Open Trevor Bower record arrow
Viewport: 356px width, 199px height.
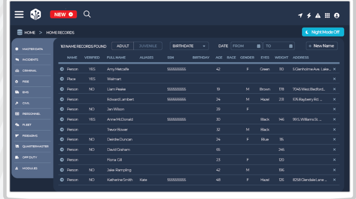(x=62, y=130)
